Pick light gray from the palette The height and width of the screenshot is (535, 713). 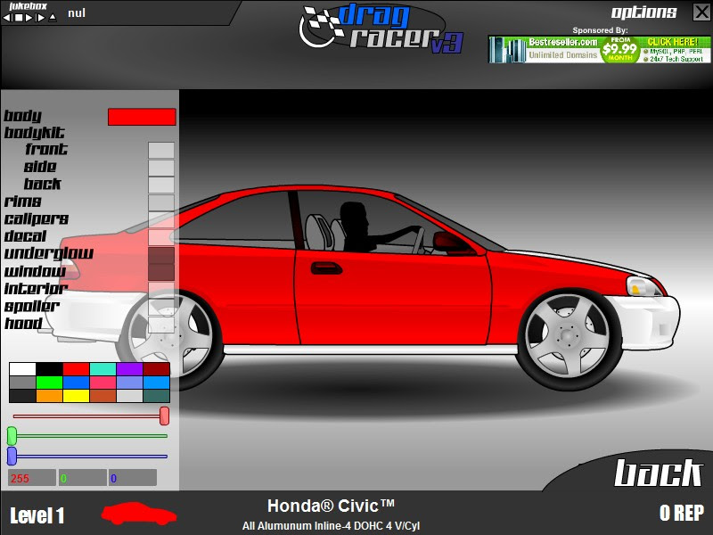pyautogui.click(x=129, y=396)
